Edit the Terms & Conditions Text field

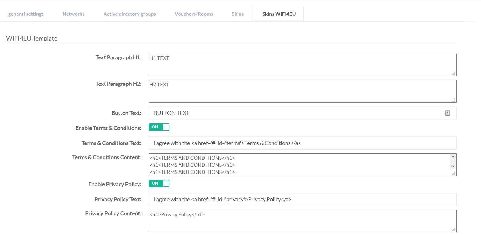tap(302, 143)
